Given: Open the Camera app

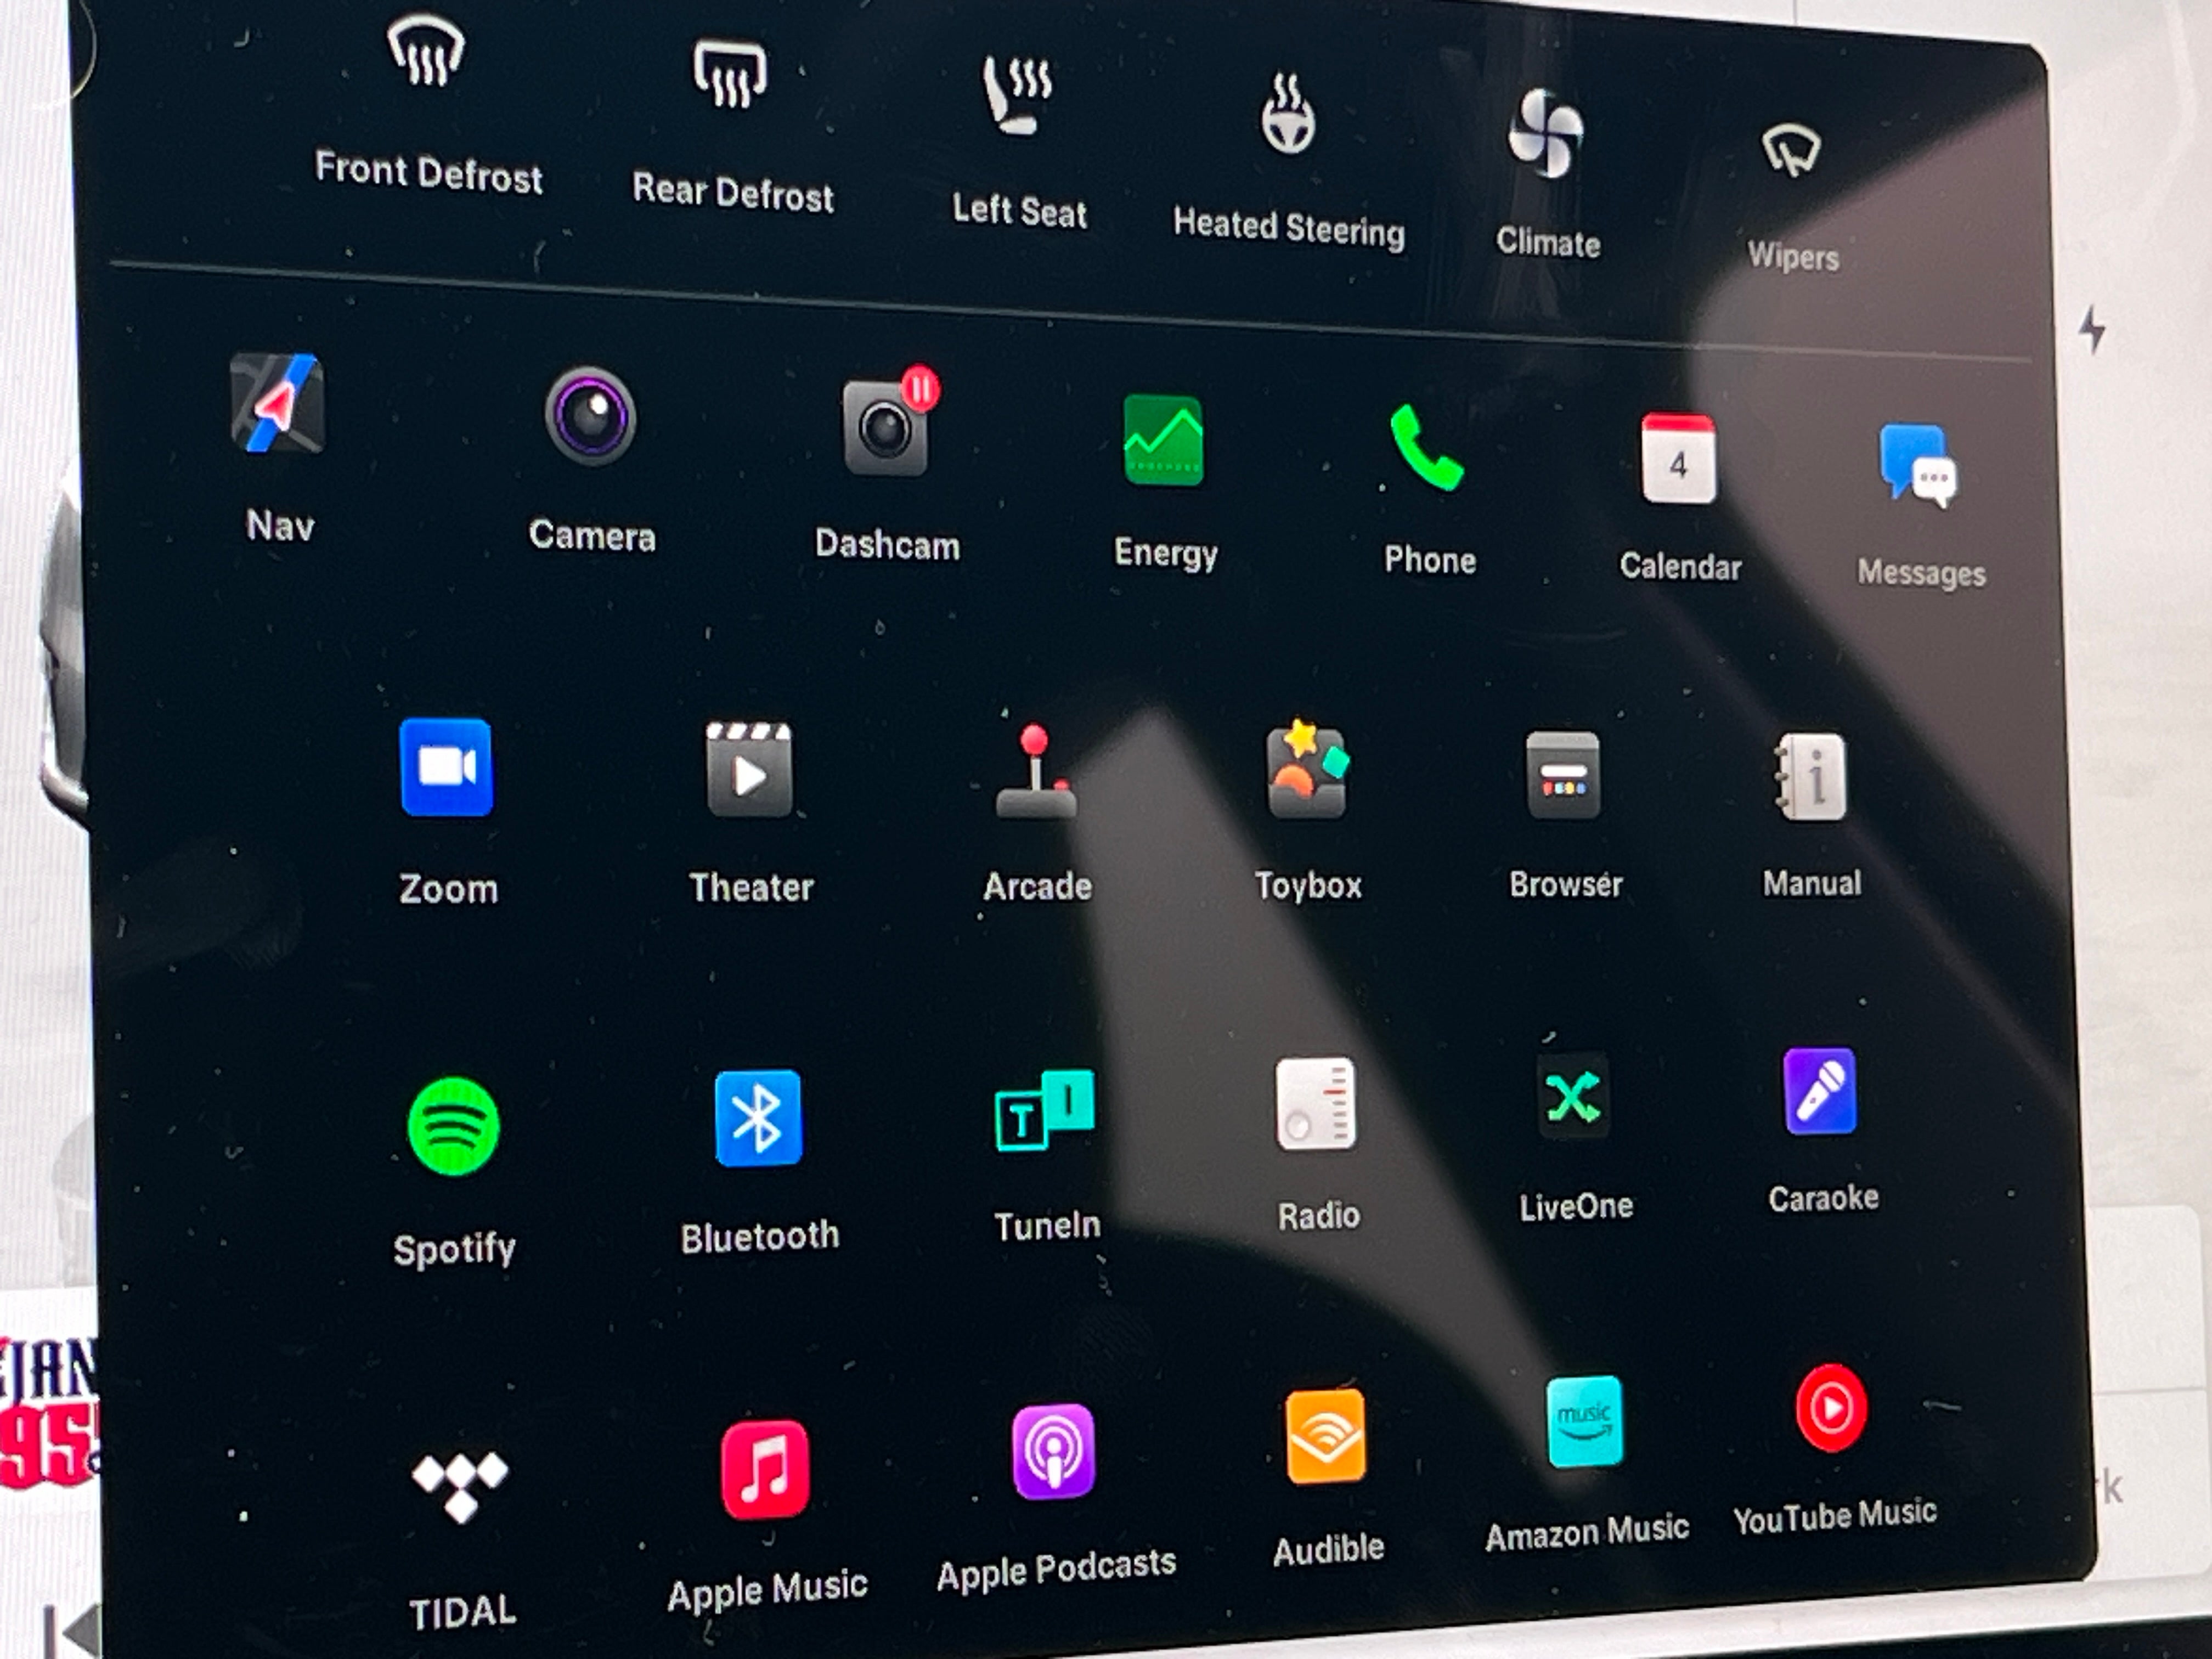Looking at the screenshot, I should [590, 416].
